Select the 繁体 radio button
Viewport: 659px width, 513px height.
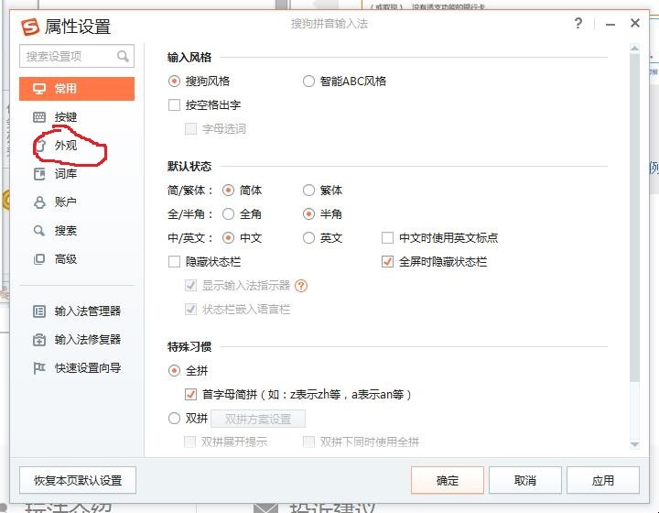[308, 191]
